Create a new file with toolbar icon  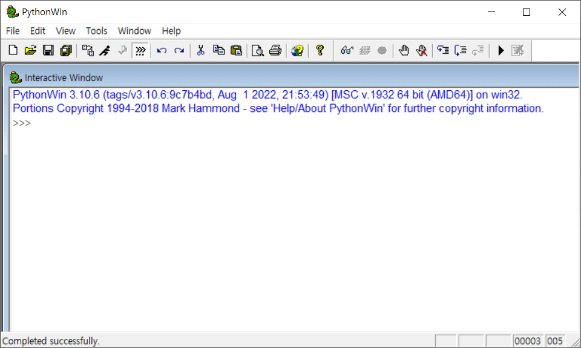(x=13, y=50)
